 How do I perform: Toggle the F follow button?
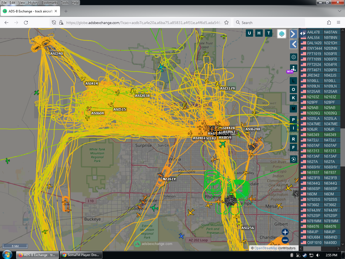[294, 147]
